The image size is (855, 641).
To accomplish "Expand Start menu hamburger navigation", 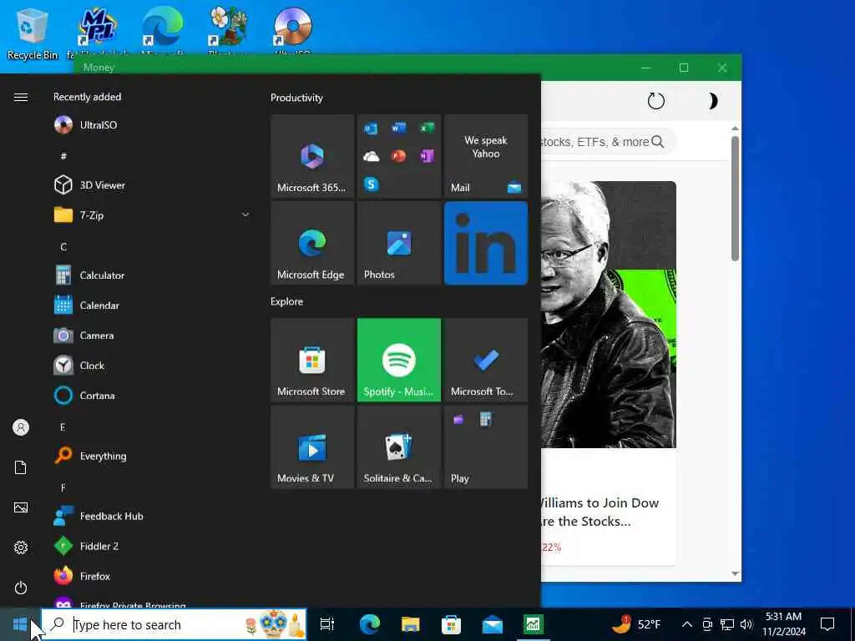I will click(x=21, y=97).
